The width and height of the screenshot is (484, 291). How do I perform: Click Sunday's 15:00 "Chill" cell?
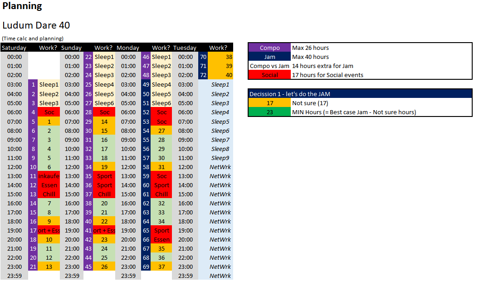(104, 194)
